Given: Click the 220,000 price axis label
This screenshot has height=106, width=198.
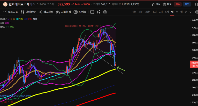Looking at the screenshot, I should (x=195, y=102).
